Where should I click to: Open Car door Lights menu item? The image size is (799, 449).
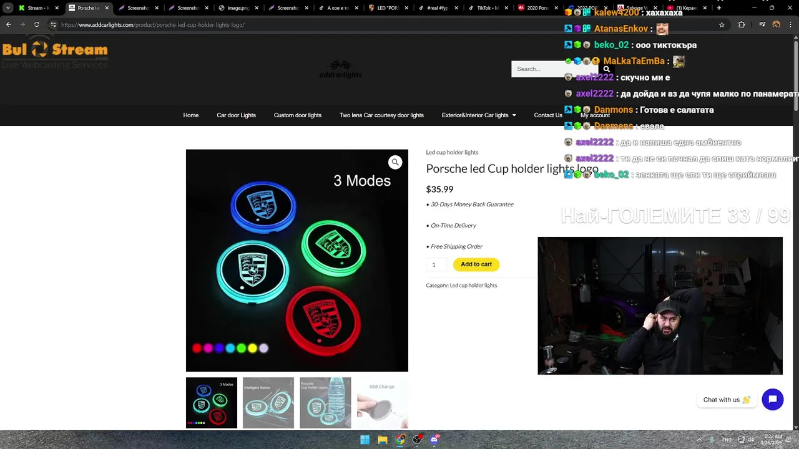click(x=236, y=115)
